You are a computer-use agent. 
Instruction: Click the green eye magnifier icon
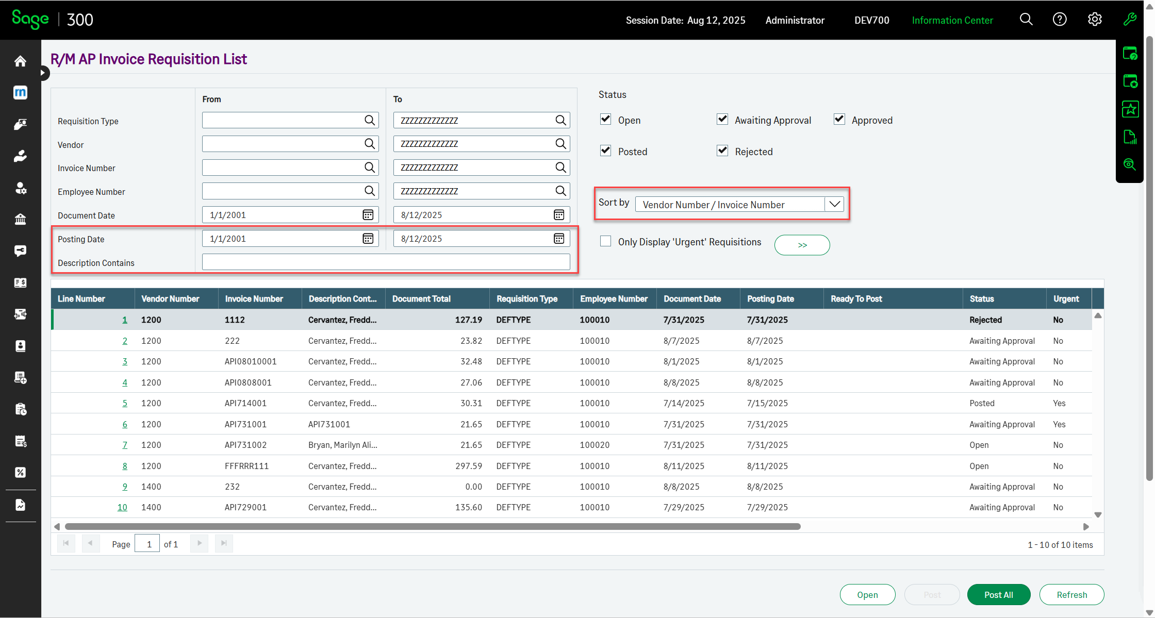pyautogui.click(x=1130, y=164)
